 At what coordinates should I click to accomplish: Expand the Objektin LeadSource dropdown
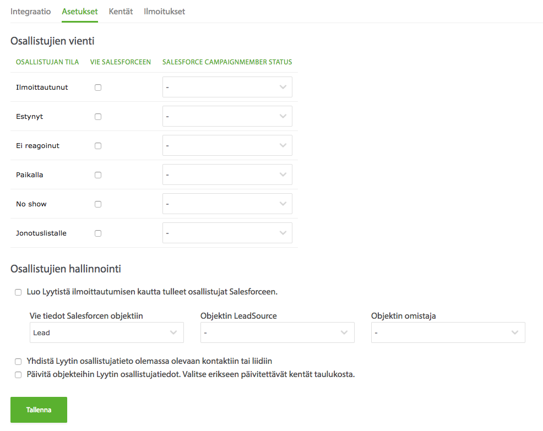coord(278,332)
